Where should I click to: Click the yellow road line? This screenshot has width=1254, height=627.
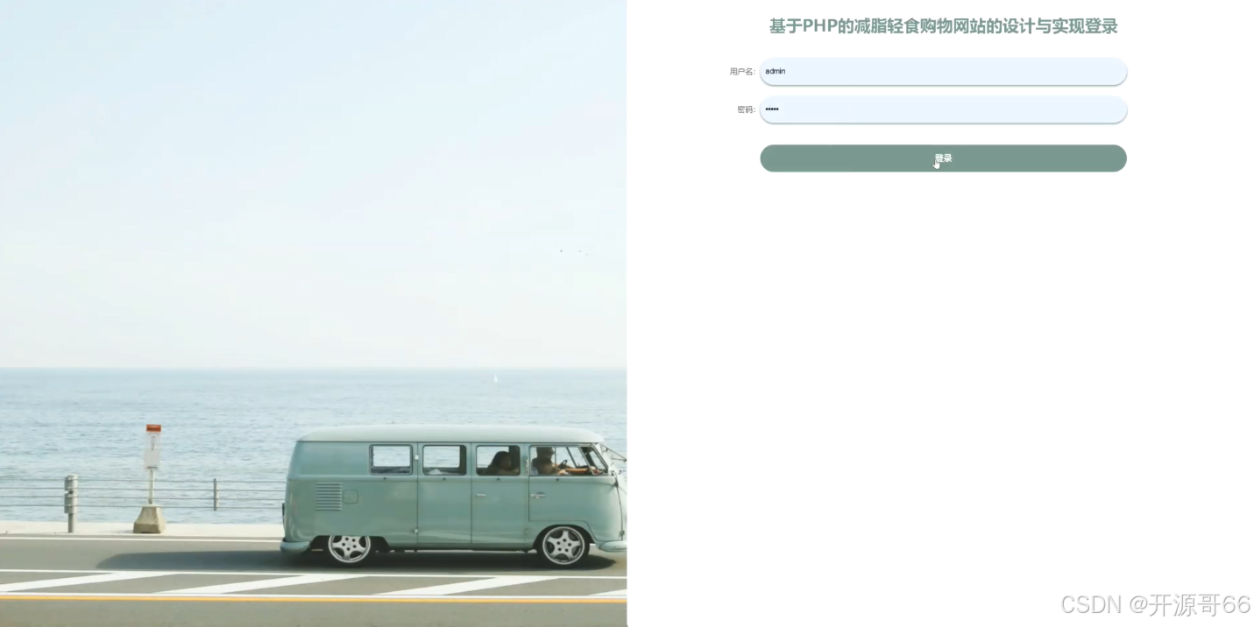(x=313, y=600)
